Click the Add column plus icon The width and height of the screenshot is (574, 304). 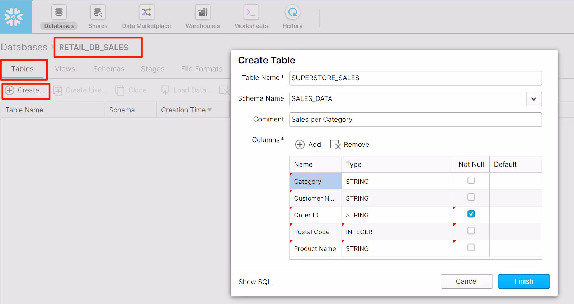click(x=300, y=144)
